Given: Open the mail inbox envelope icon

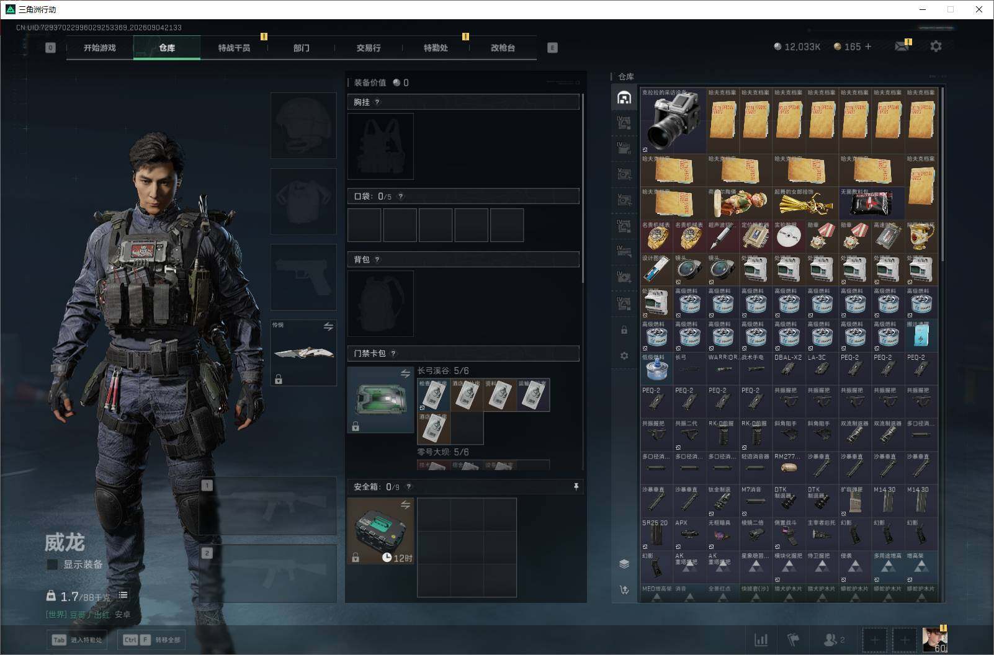Looking at the screenshot, I should coord(902,47).
